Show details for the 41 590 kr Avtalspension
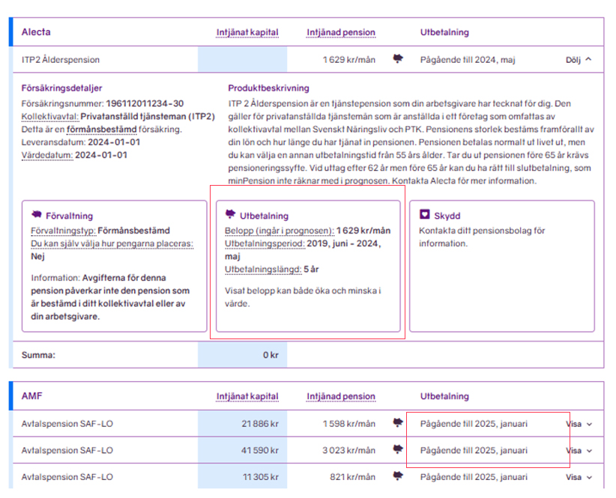The image size is (616, 498). click(x=579, y=450)
